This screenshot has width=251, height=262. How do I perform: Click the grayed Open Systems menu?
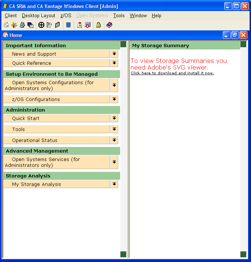pos(92,15)
